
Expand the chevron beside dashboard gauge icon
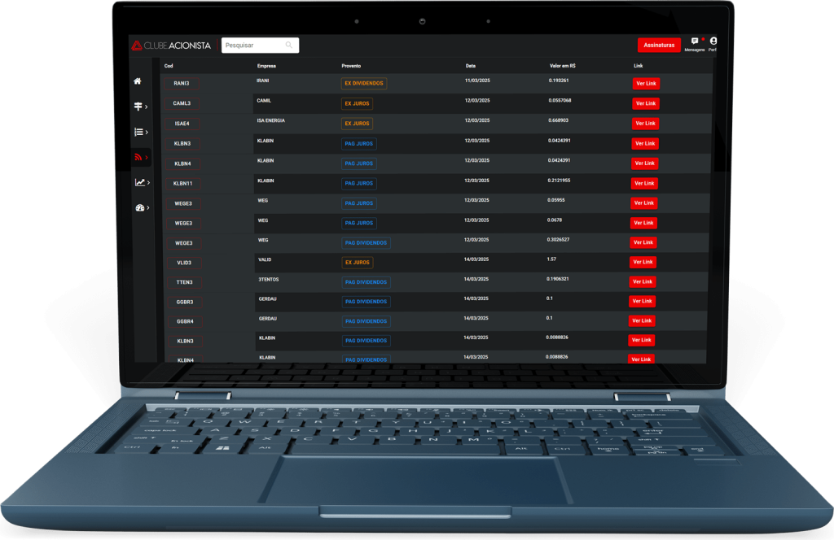(x=148, y=207)
